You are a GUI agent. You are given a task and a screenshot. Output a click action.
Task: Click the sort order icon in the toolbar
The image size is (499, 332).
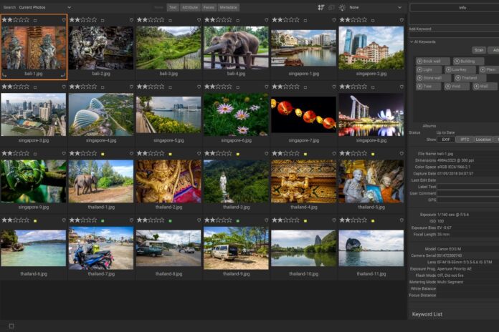tap(320, 7)
